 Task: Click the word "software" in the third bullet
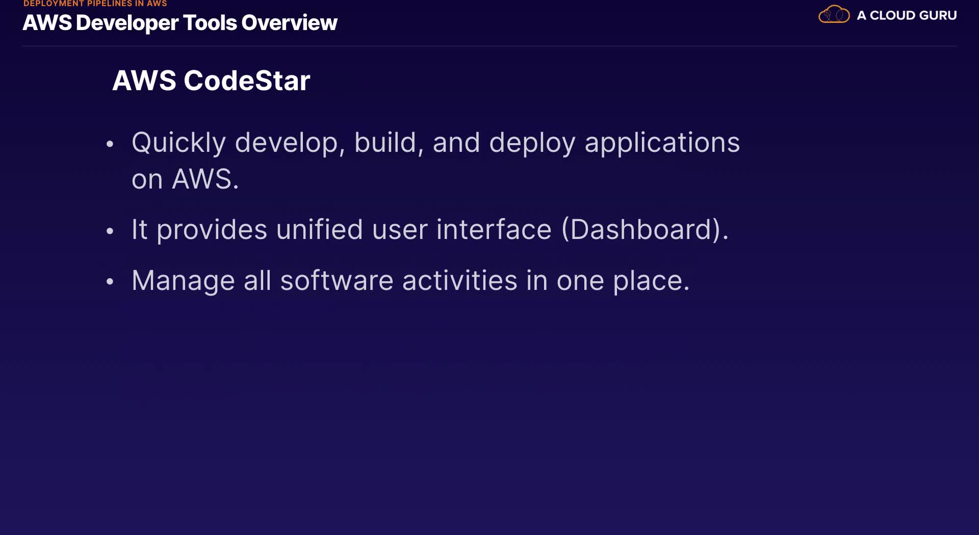(x=337, y=281)
